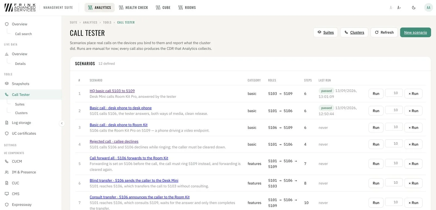The width and height of the screenshot is (436, 210).
Task: Create a New scenario
Action: click(415, 32)
